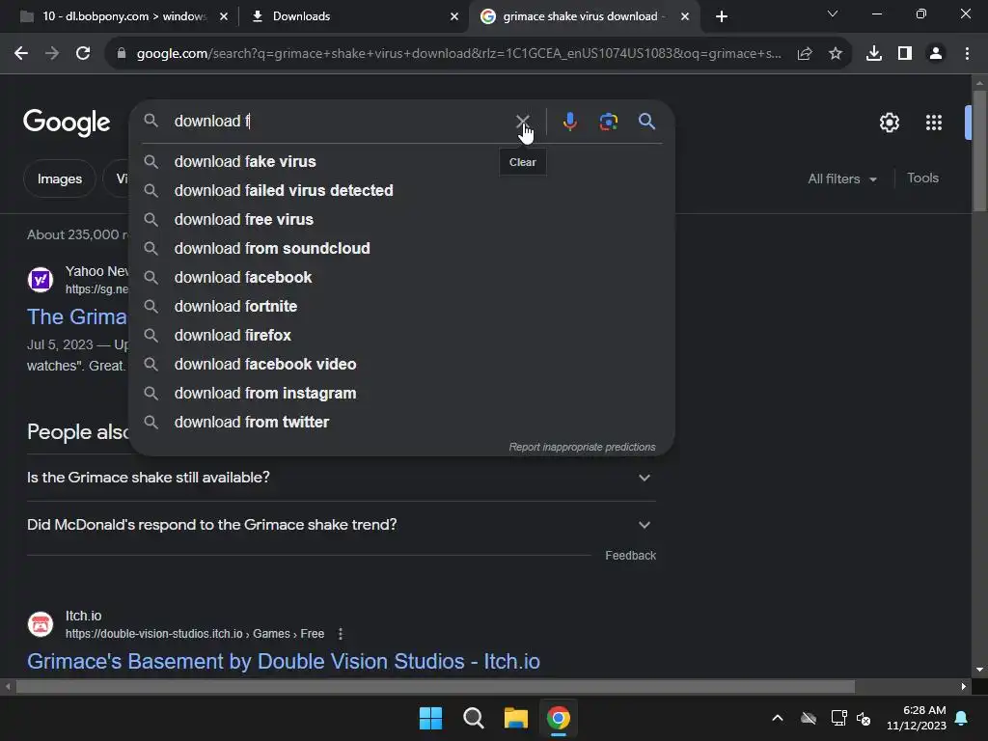Click the network display tray icon
The height and width of the screenshot is (741, 988).
[x=838, y=718]
